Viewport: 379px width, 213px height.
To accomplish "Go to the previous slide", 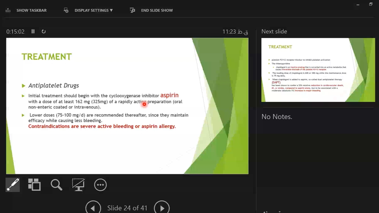I will coord(93,208).
